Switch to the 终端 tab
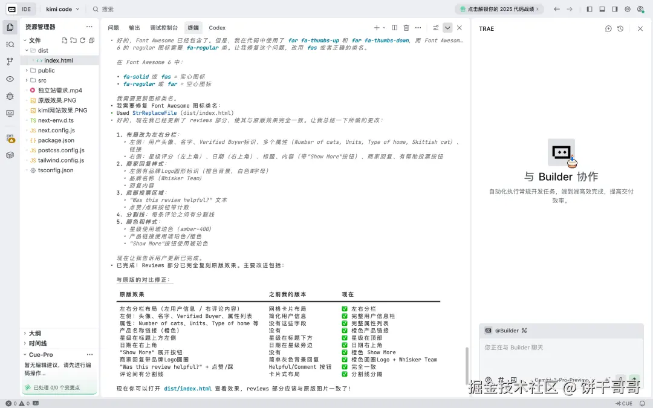Viewport: 653px width, 408px height. 193,28
